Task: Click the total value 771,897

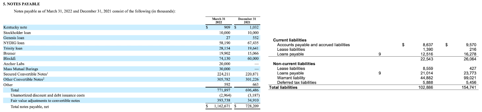Action: (x=224, y=90)
